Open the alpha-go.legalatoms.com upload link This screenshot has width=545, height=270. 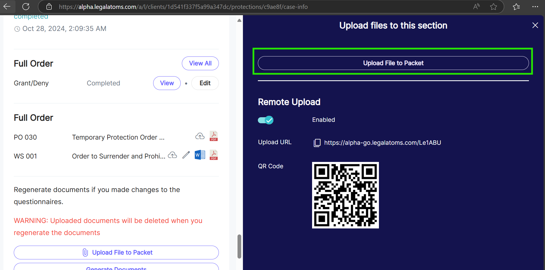pos(383,142)
